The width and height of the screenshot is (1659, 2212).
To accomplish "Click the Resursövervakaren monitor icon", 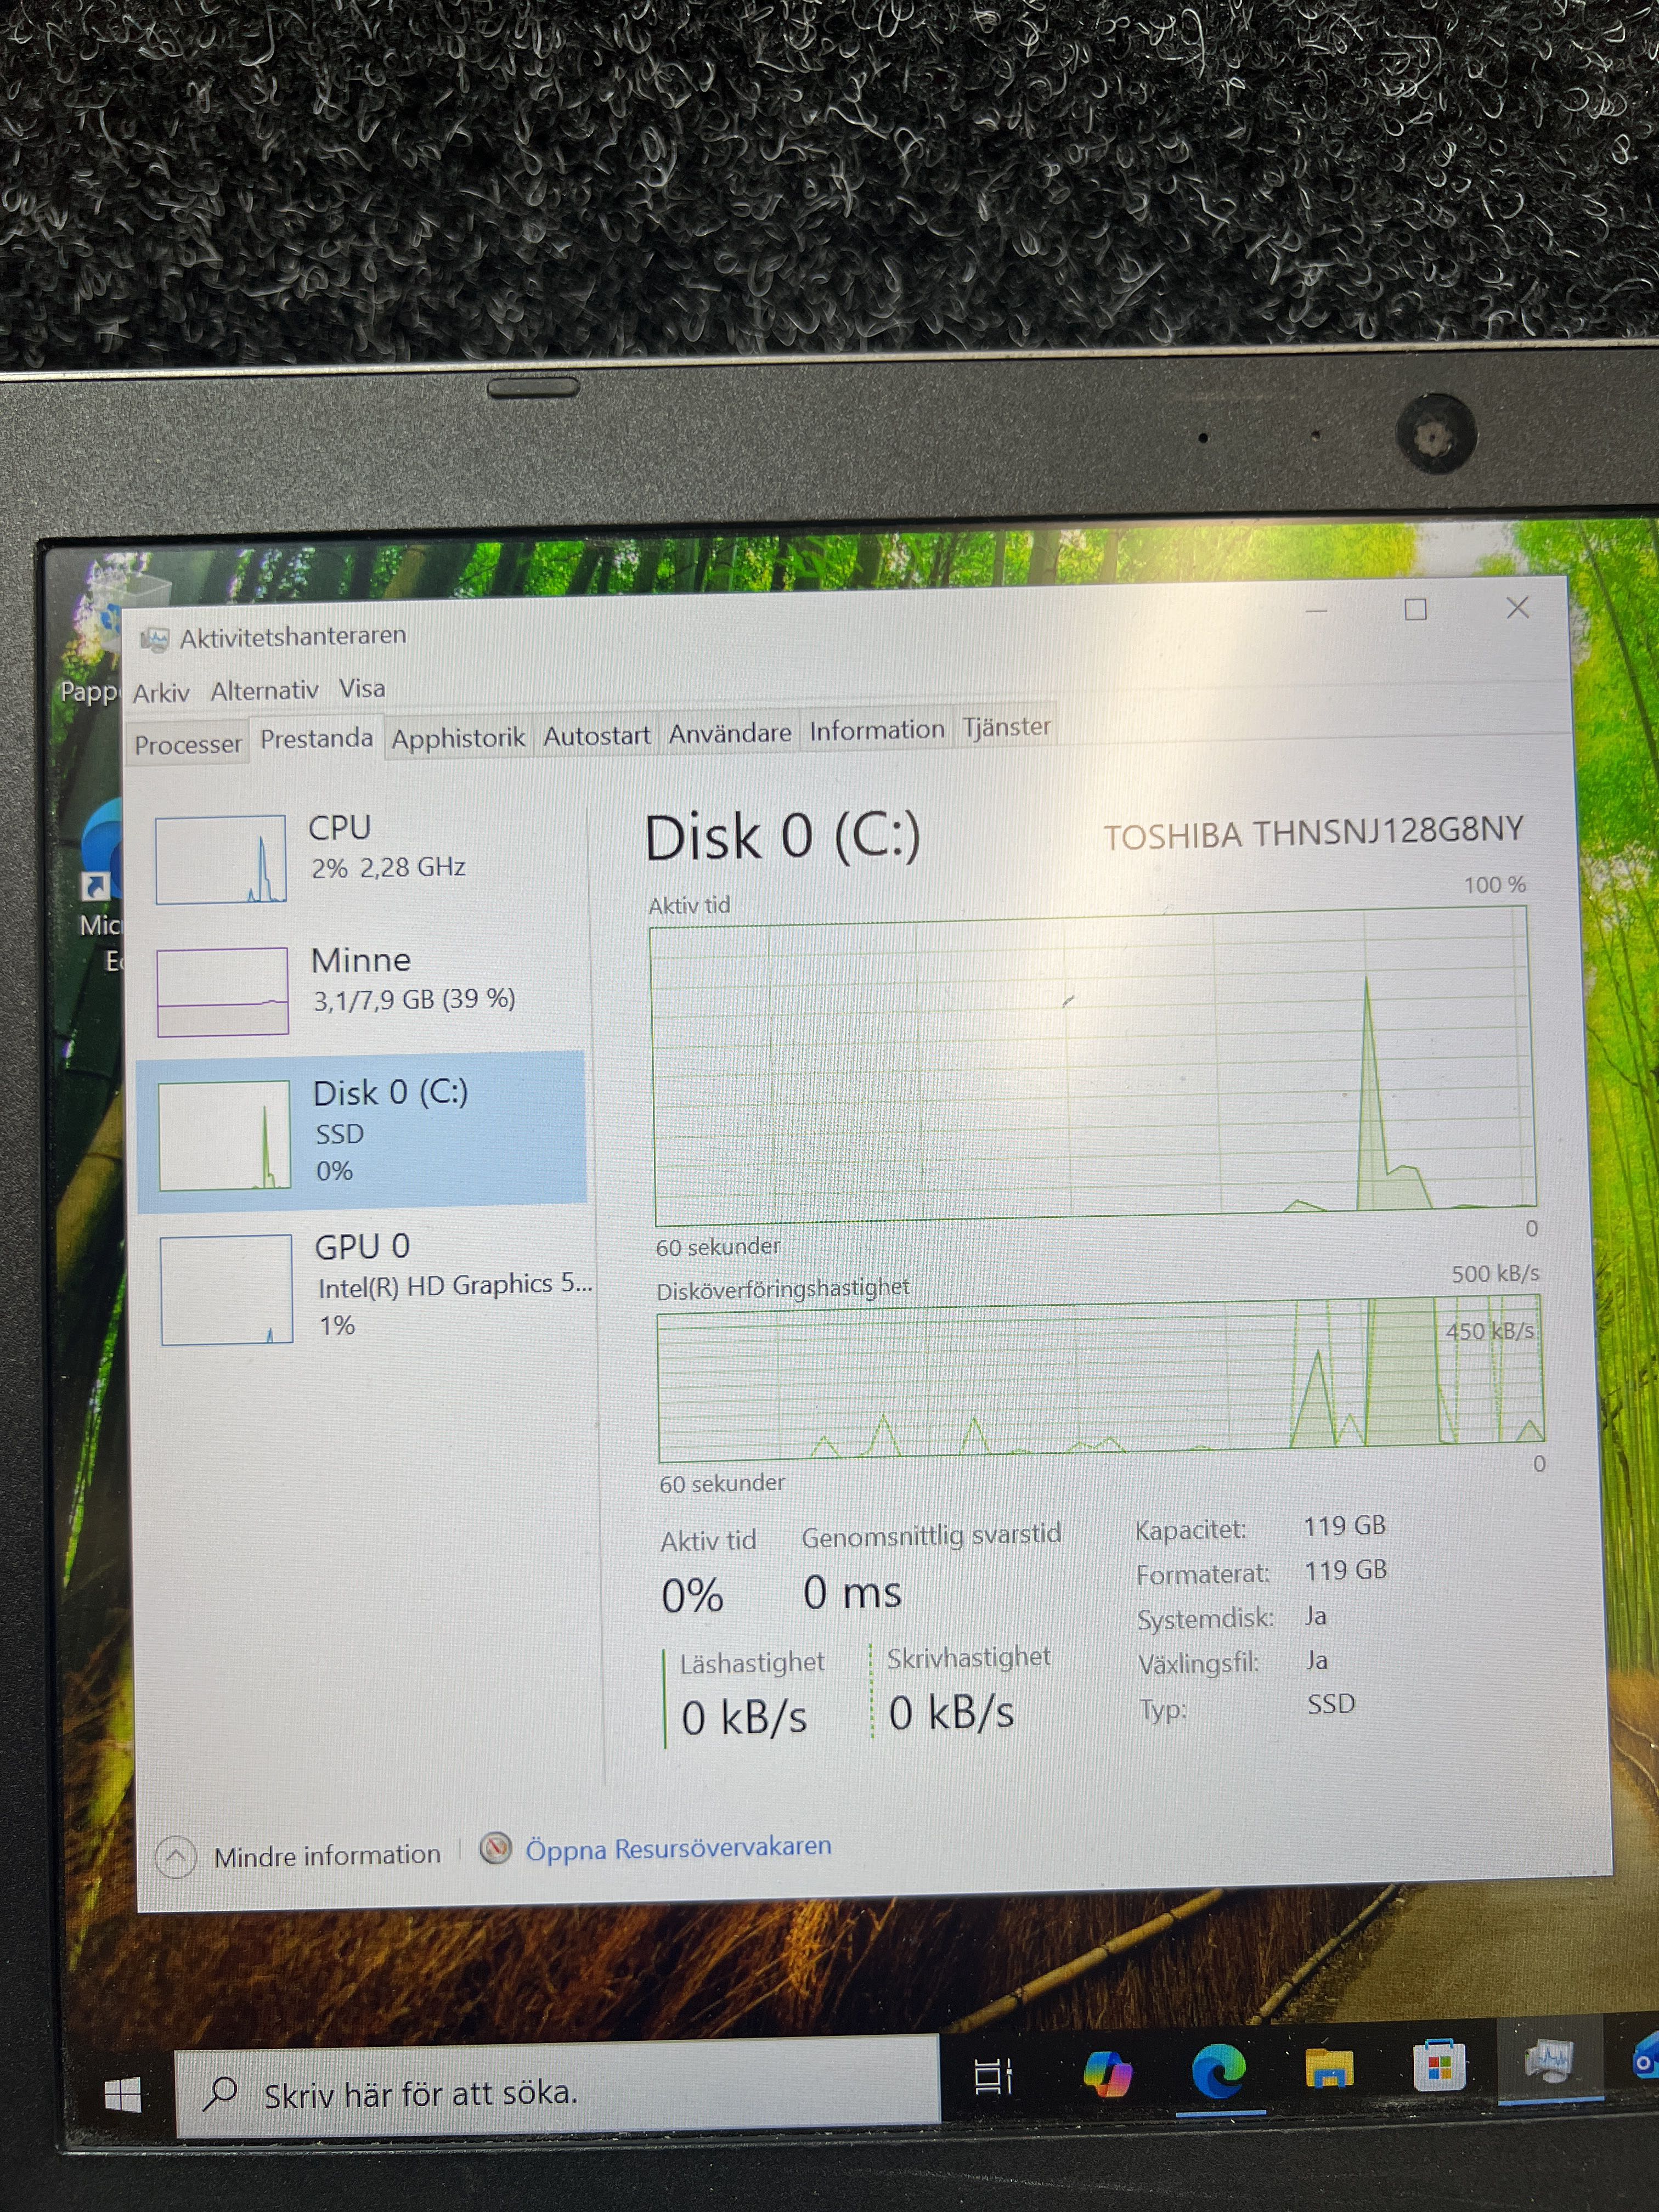I will tap(496, 1849).
